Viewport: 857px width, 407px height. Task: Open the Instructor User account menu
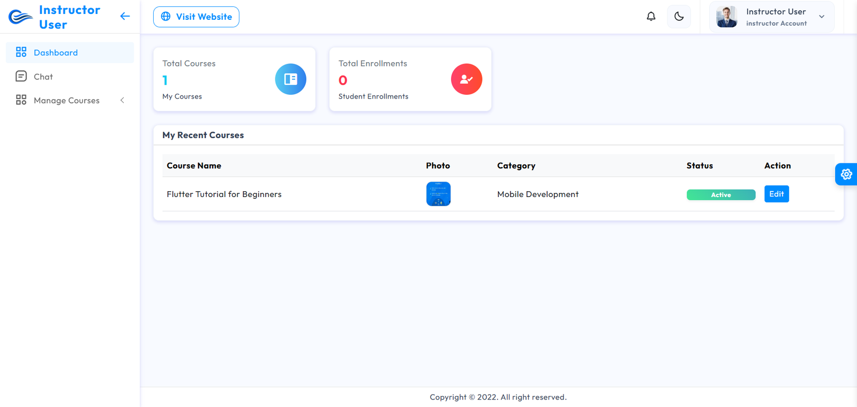coord(776,17)
